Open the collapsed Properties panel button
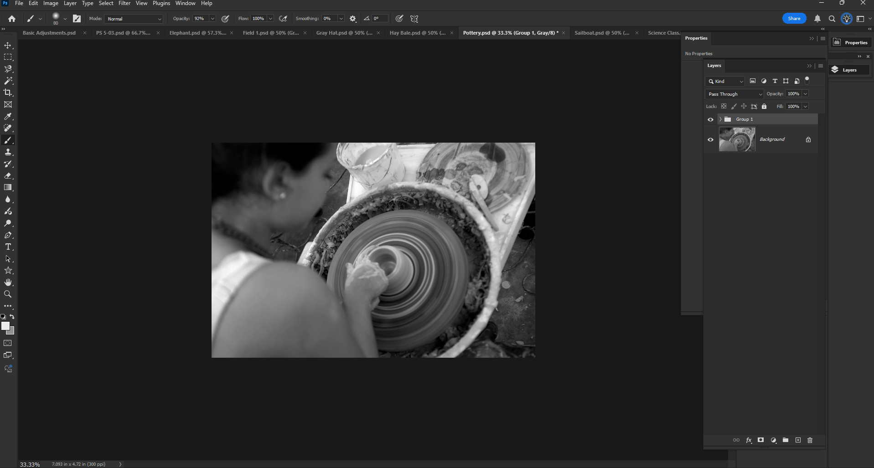The image size is (874, 468). tap(851, 42)
